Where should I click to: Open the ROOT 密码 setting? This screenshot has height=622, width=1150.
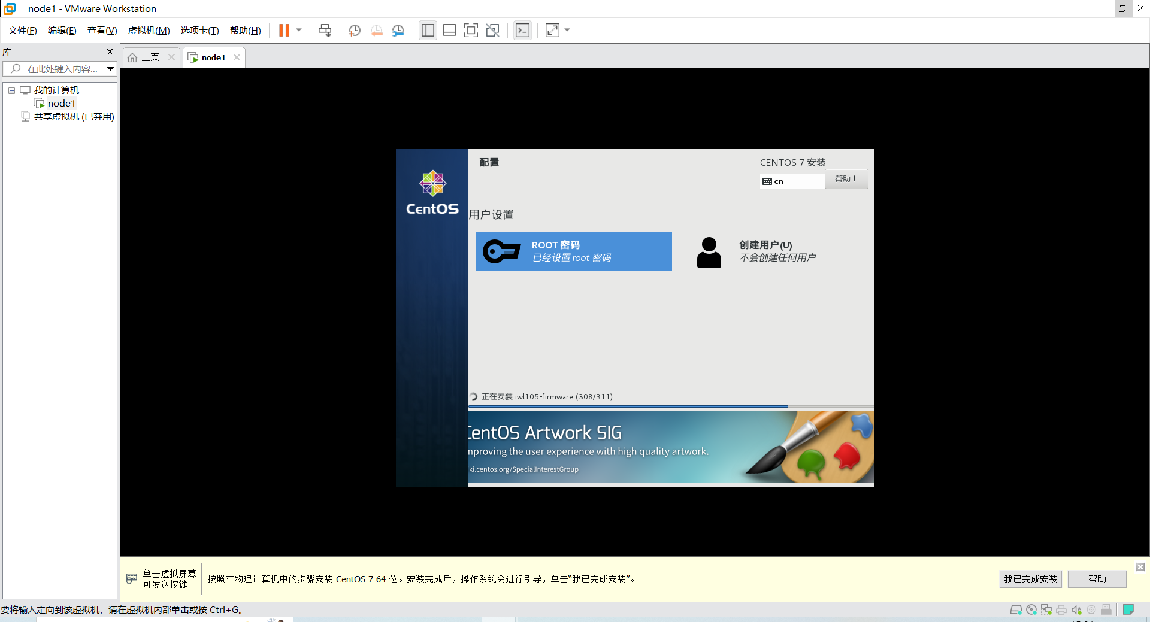[573, 251]
